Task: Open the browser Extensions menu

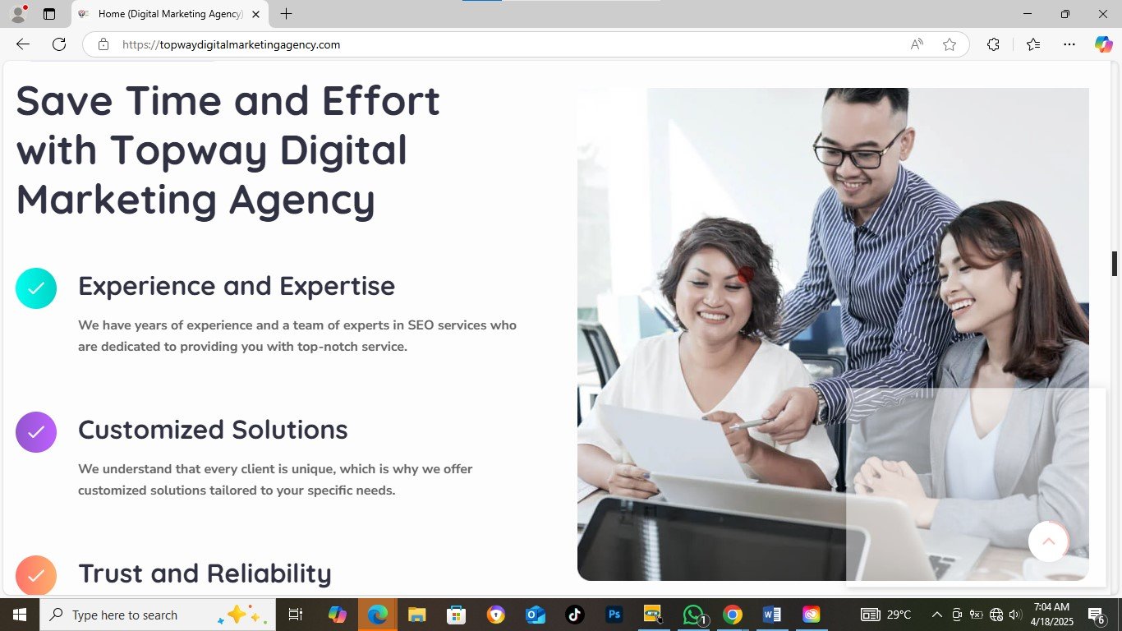Action: (x=993, y=44)
